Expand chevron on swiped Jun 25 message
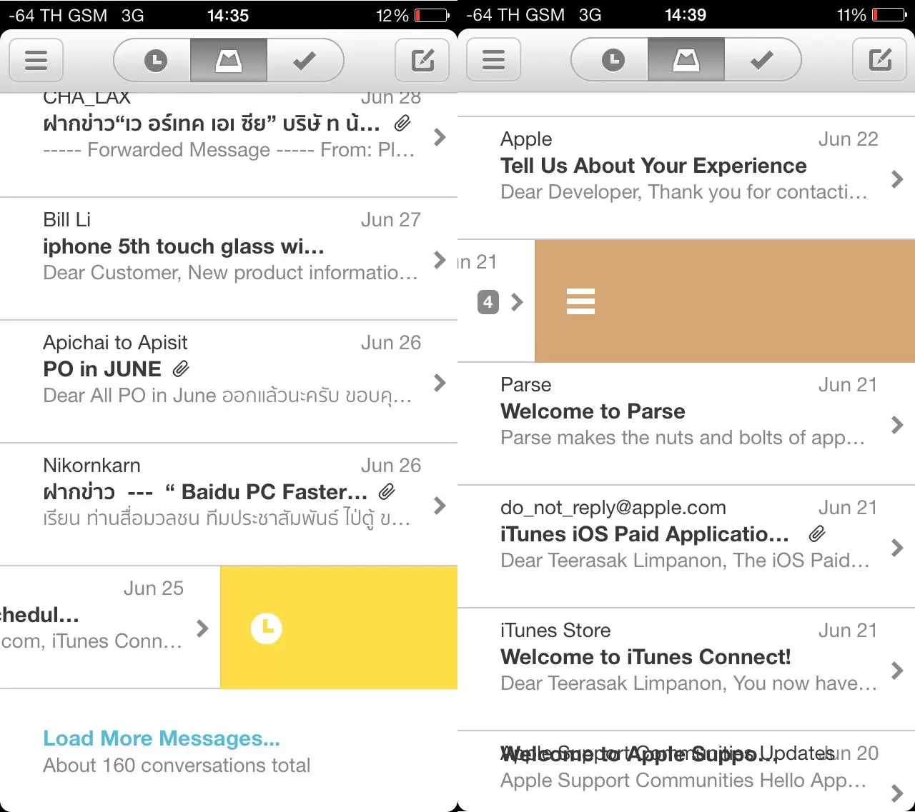 pos(202,628)
